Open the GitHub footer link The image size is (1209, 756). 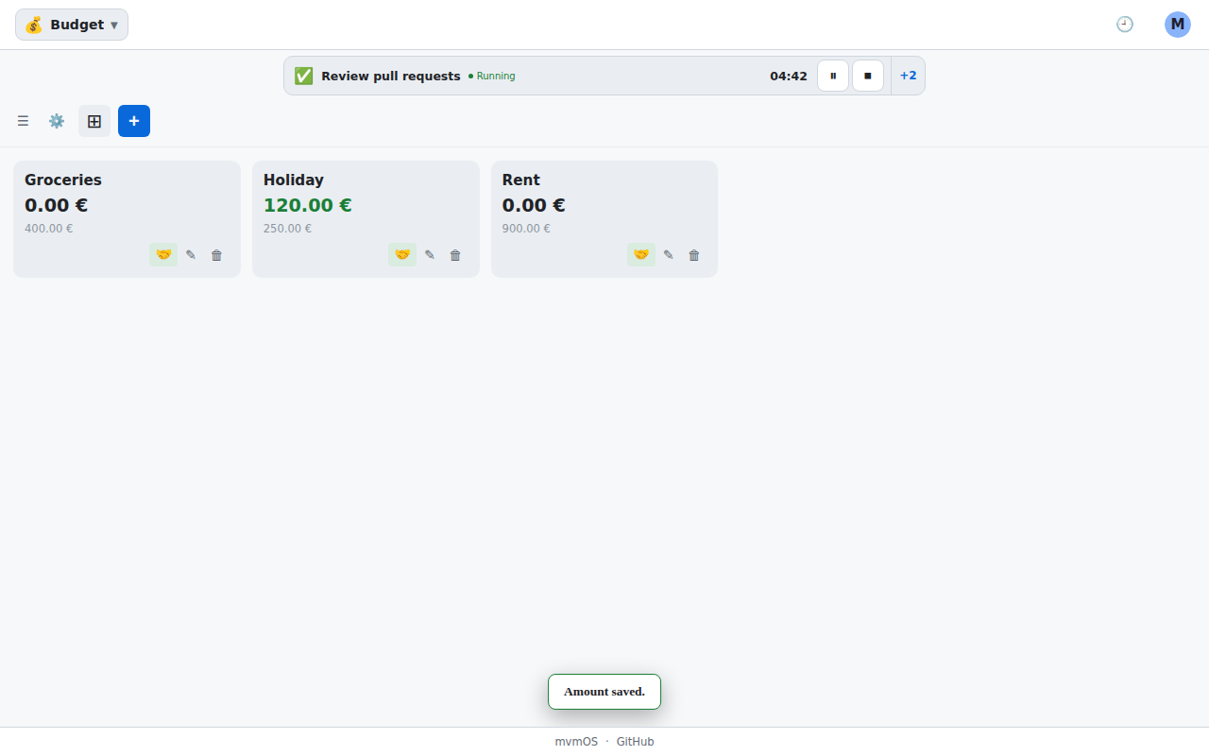(635, 742)
